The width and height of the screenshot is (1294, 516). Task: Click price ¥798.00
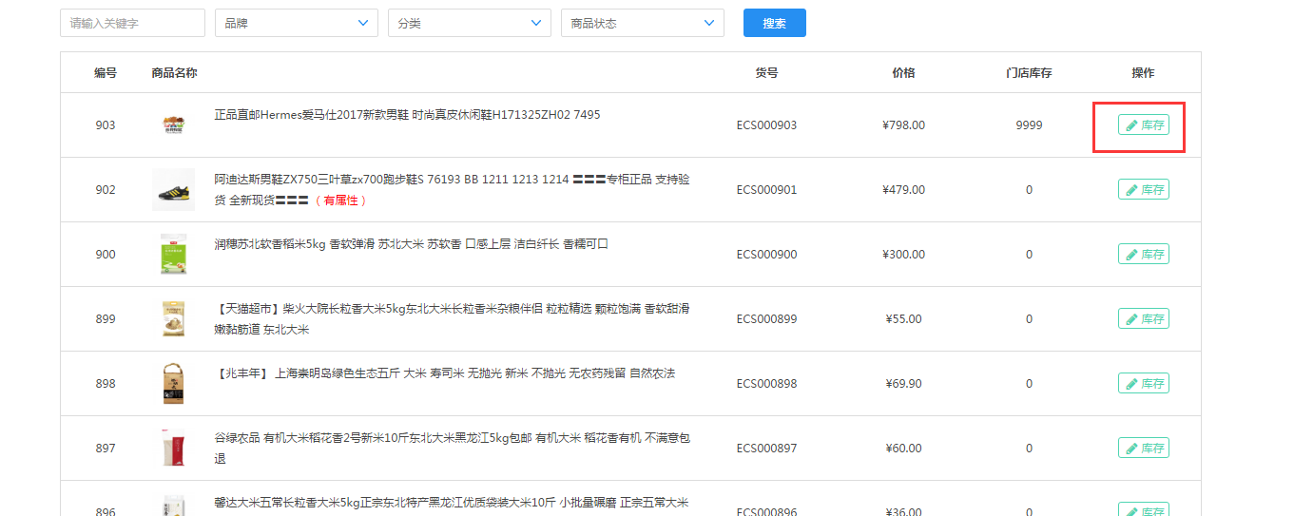point(903,125)
